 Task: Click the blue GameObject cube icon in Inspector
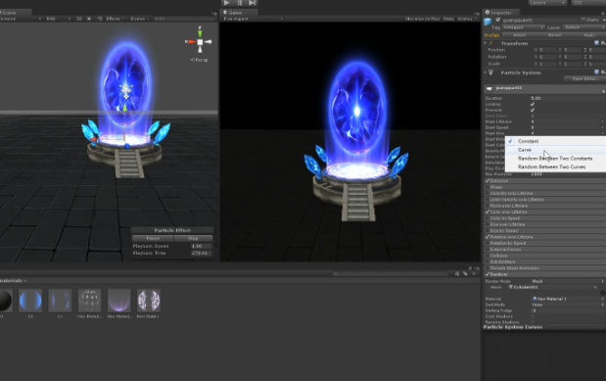(x=488, y=22)
